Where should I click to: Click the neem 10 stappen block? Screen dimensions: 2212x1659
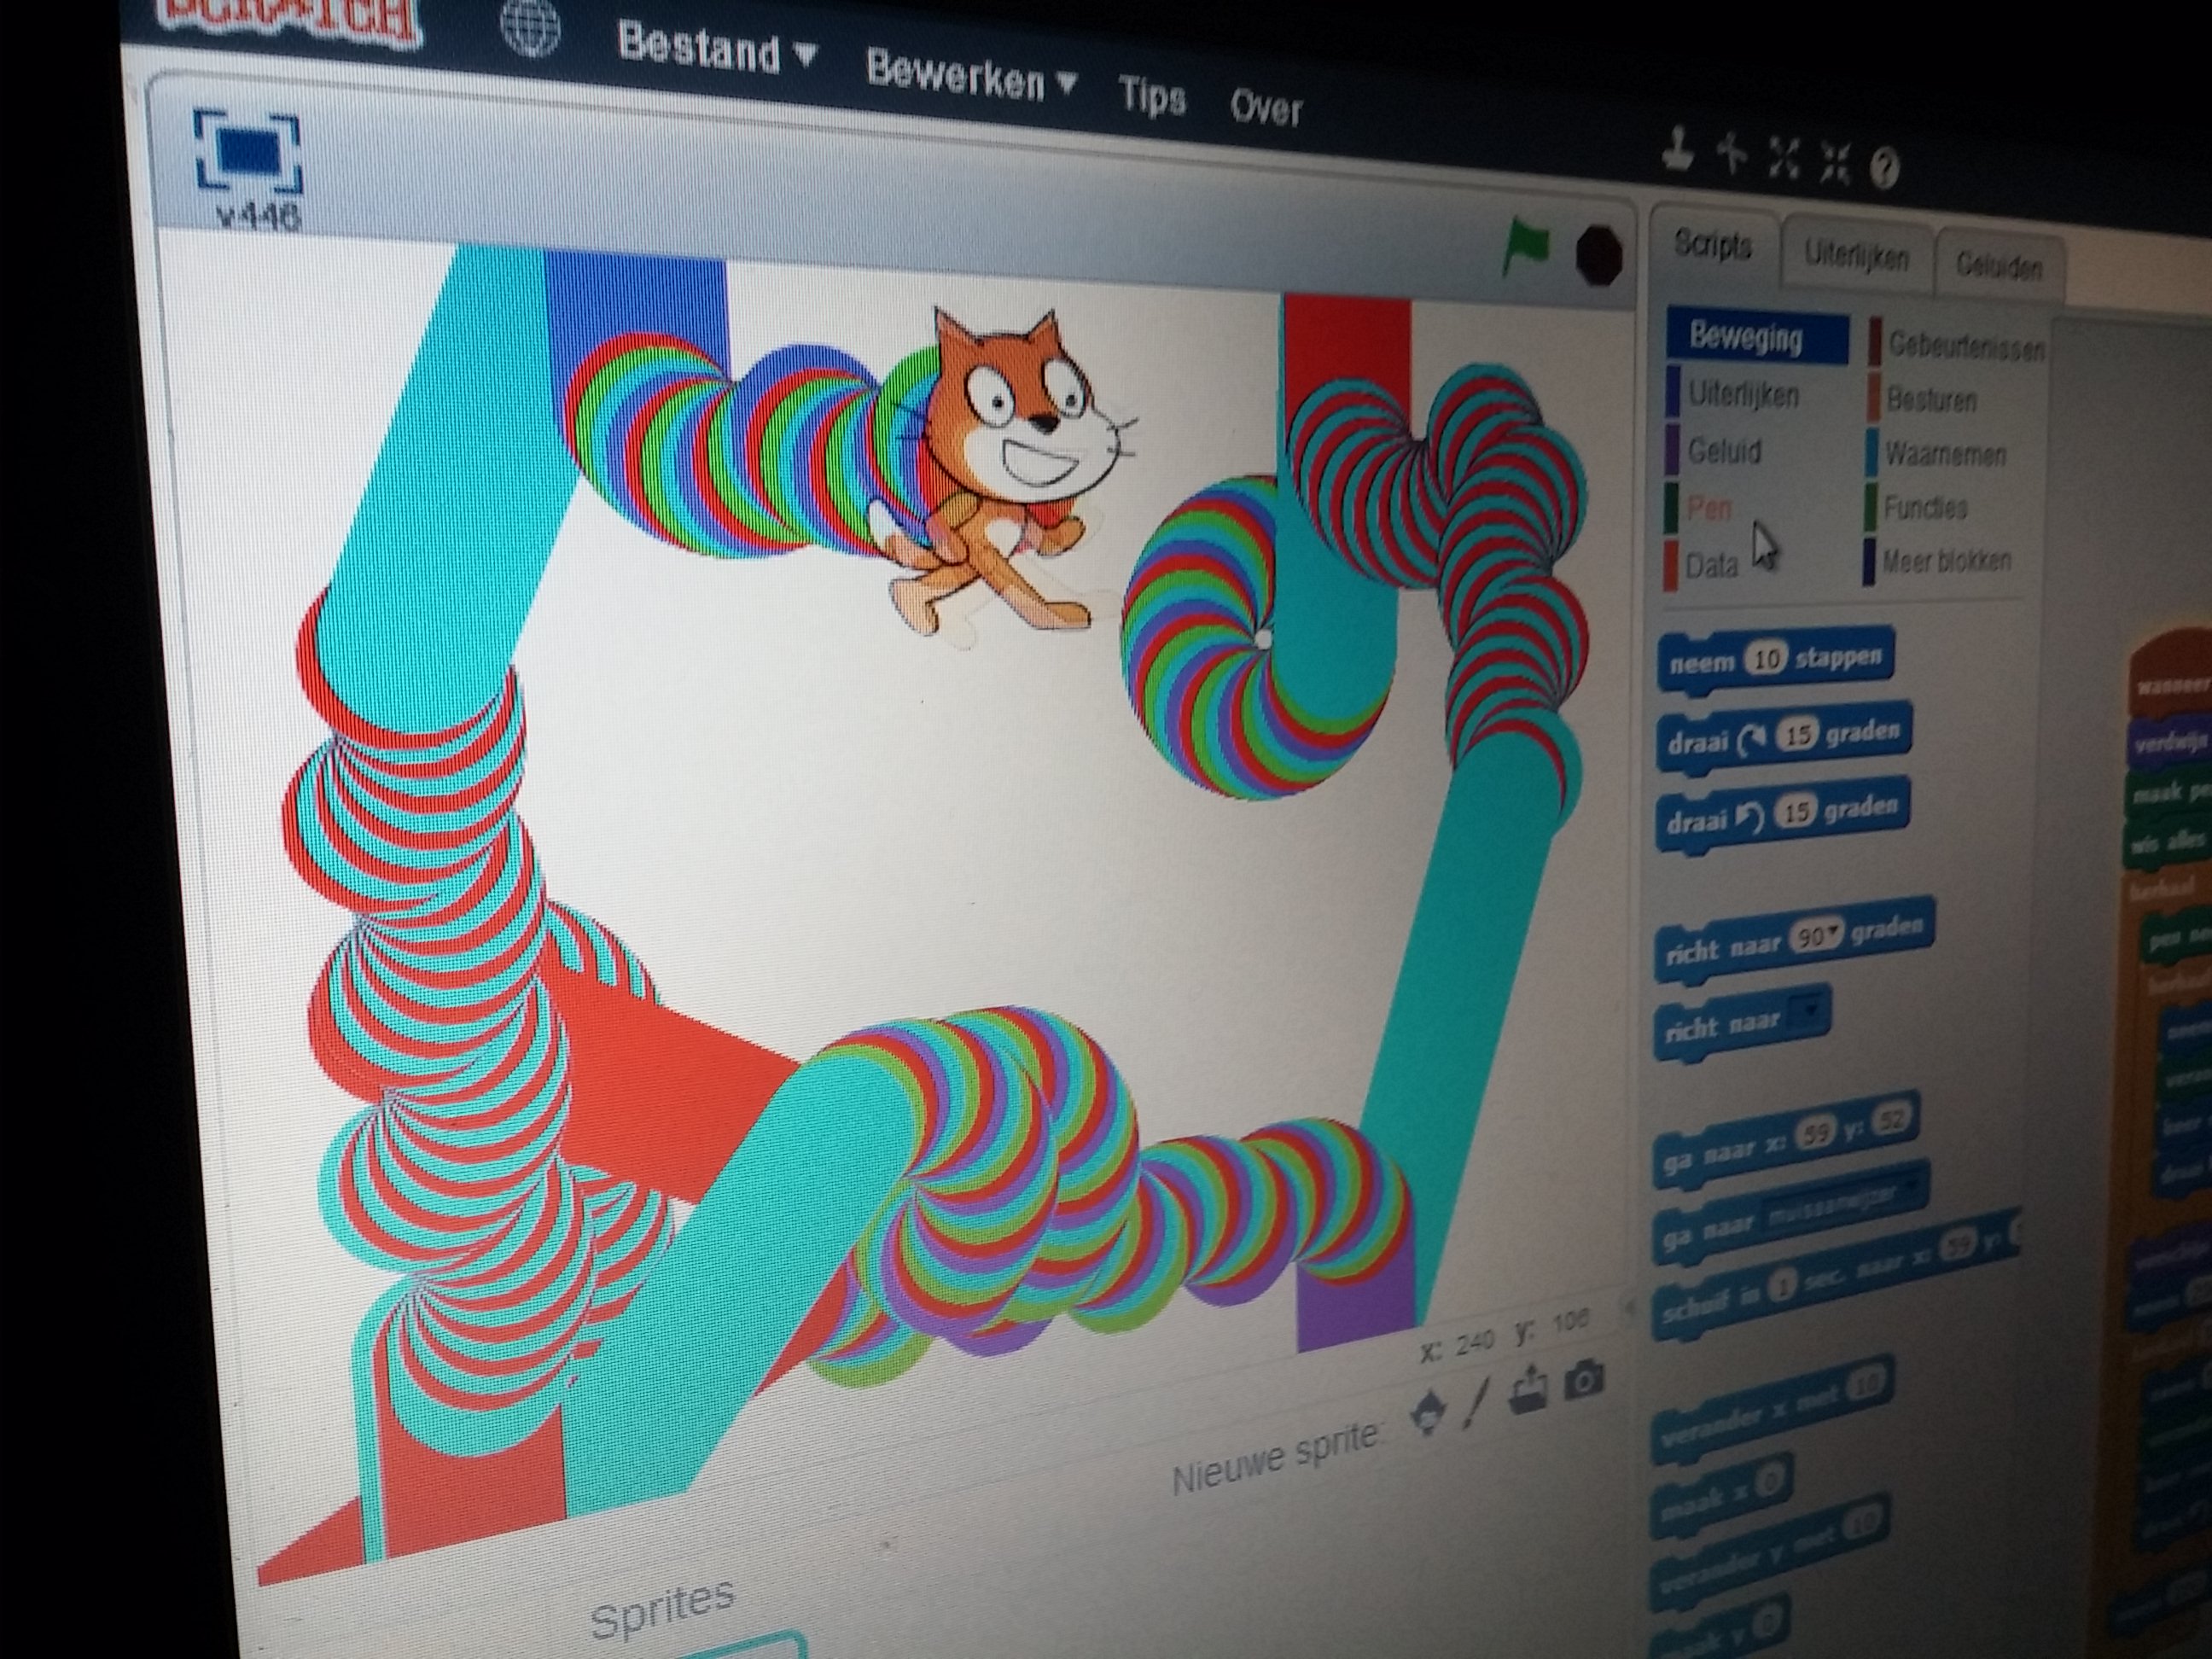(x=1776, y=659)
